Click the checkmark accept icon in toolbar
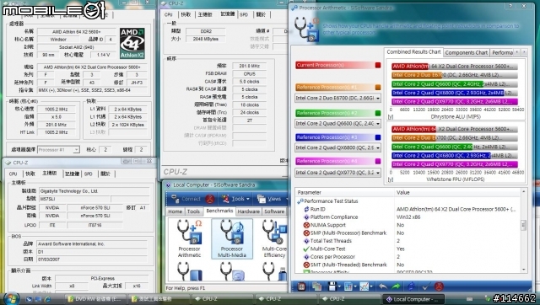Viewport: 540px width, 305px height. [x=425, y=286]
